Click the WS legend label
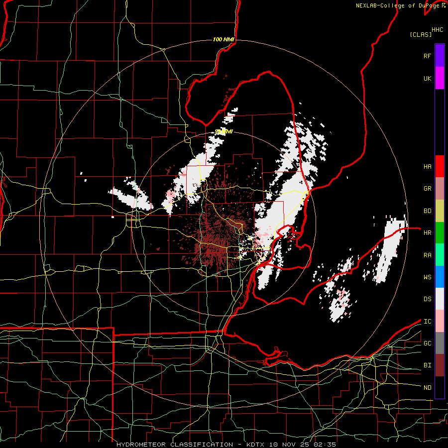This screenshot has height=448, width=448. click(427, 277)
